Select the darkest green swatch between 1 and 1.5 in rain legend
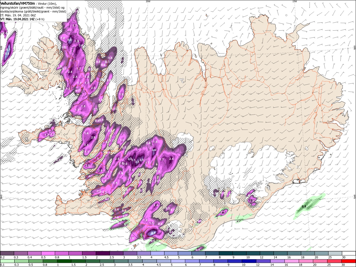Viewport: 356px width, 267px height. click(x=64, y=261)
